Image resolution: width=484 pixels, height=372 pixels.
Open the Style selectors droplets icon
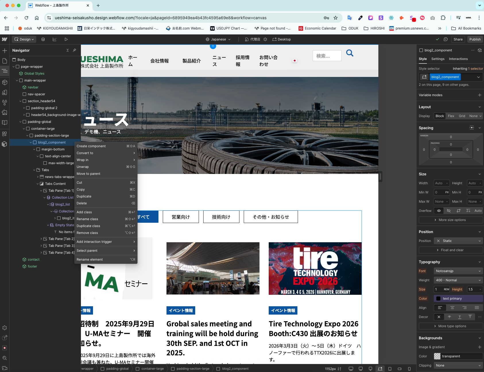tap(5, 102)
